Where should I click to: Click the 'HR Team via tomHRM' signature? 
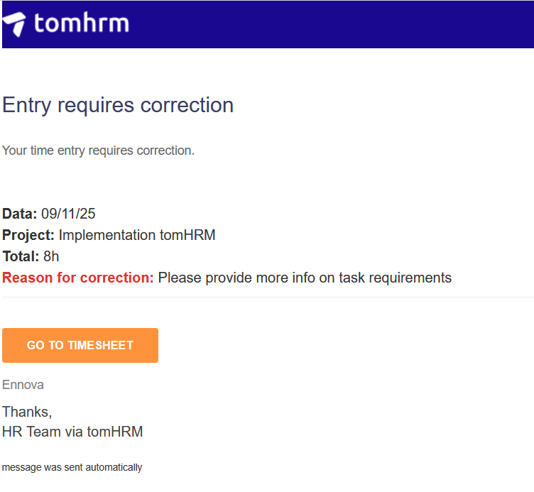pos(72,431)
